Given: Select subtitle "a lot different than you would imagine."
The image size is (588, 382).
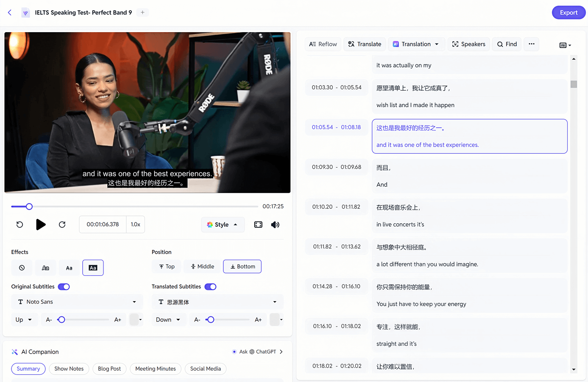Looking at the screenshot, I should (x=427, y=264).
